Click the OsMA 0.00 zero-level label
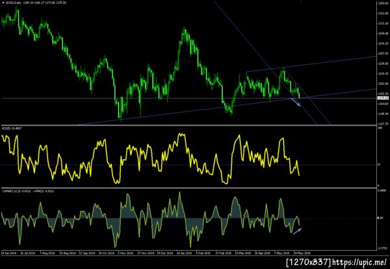The image size is (390, 269). (380, 218)
